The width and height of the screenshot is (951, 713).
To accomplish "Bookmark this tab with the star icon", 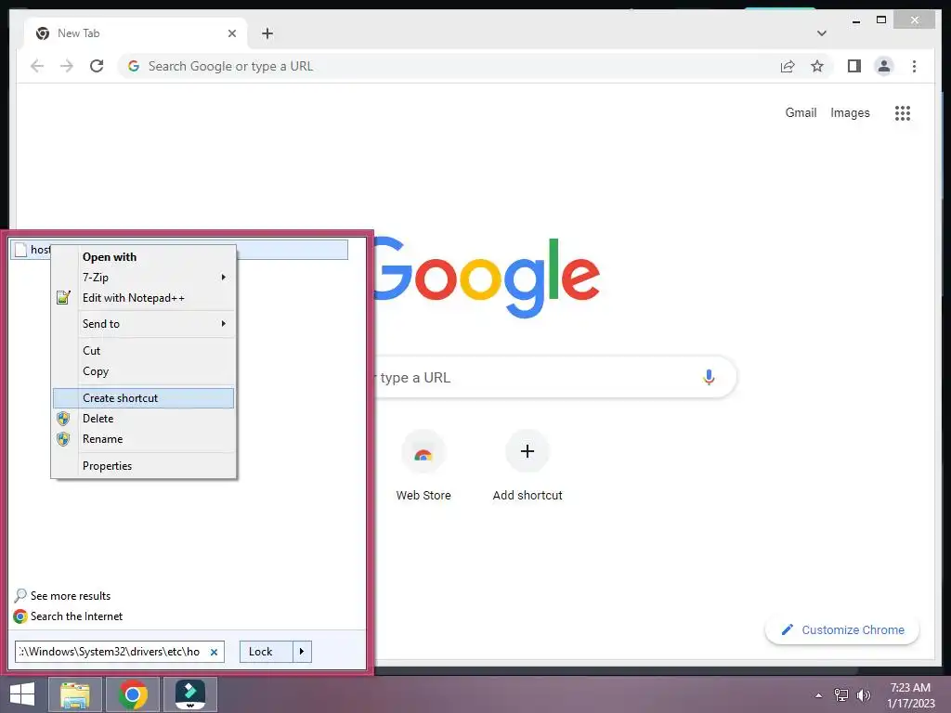I will (x=817, y=66).
